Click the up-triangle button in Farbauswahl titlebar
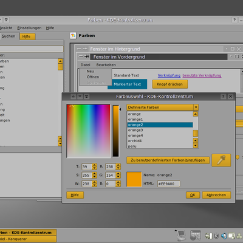Screen dimensions: 243x243 point(73,97)
